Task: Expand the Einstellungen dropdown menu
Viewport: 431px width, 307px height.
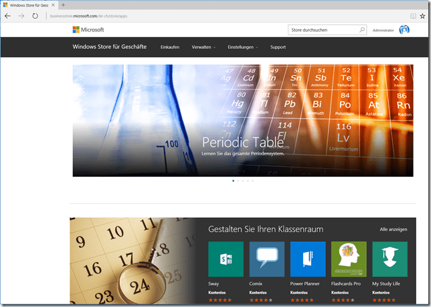Action: click(x=244, y=48)
